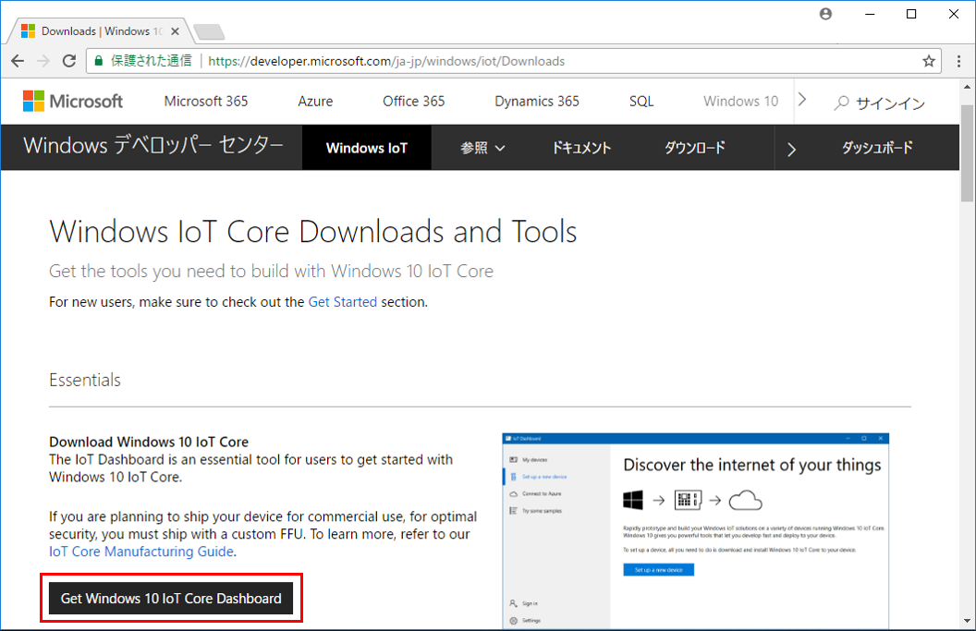The image size is (976, 631).
Task: Click the Download Windows 10 IoT Core heading
Action: (x=149, y=442)
